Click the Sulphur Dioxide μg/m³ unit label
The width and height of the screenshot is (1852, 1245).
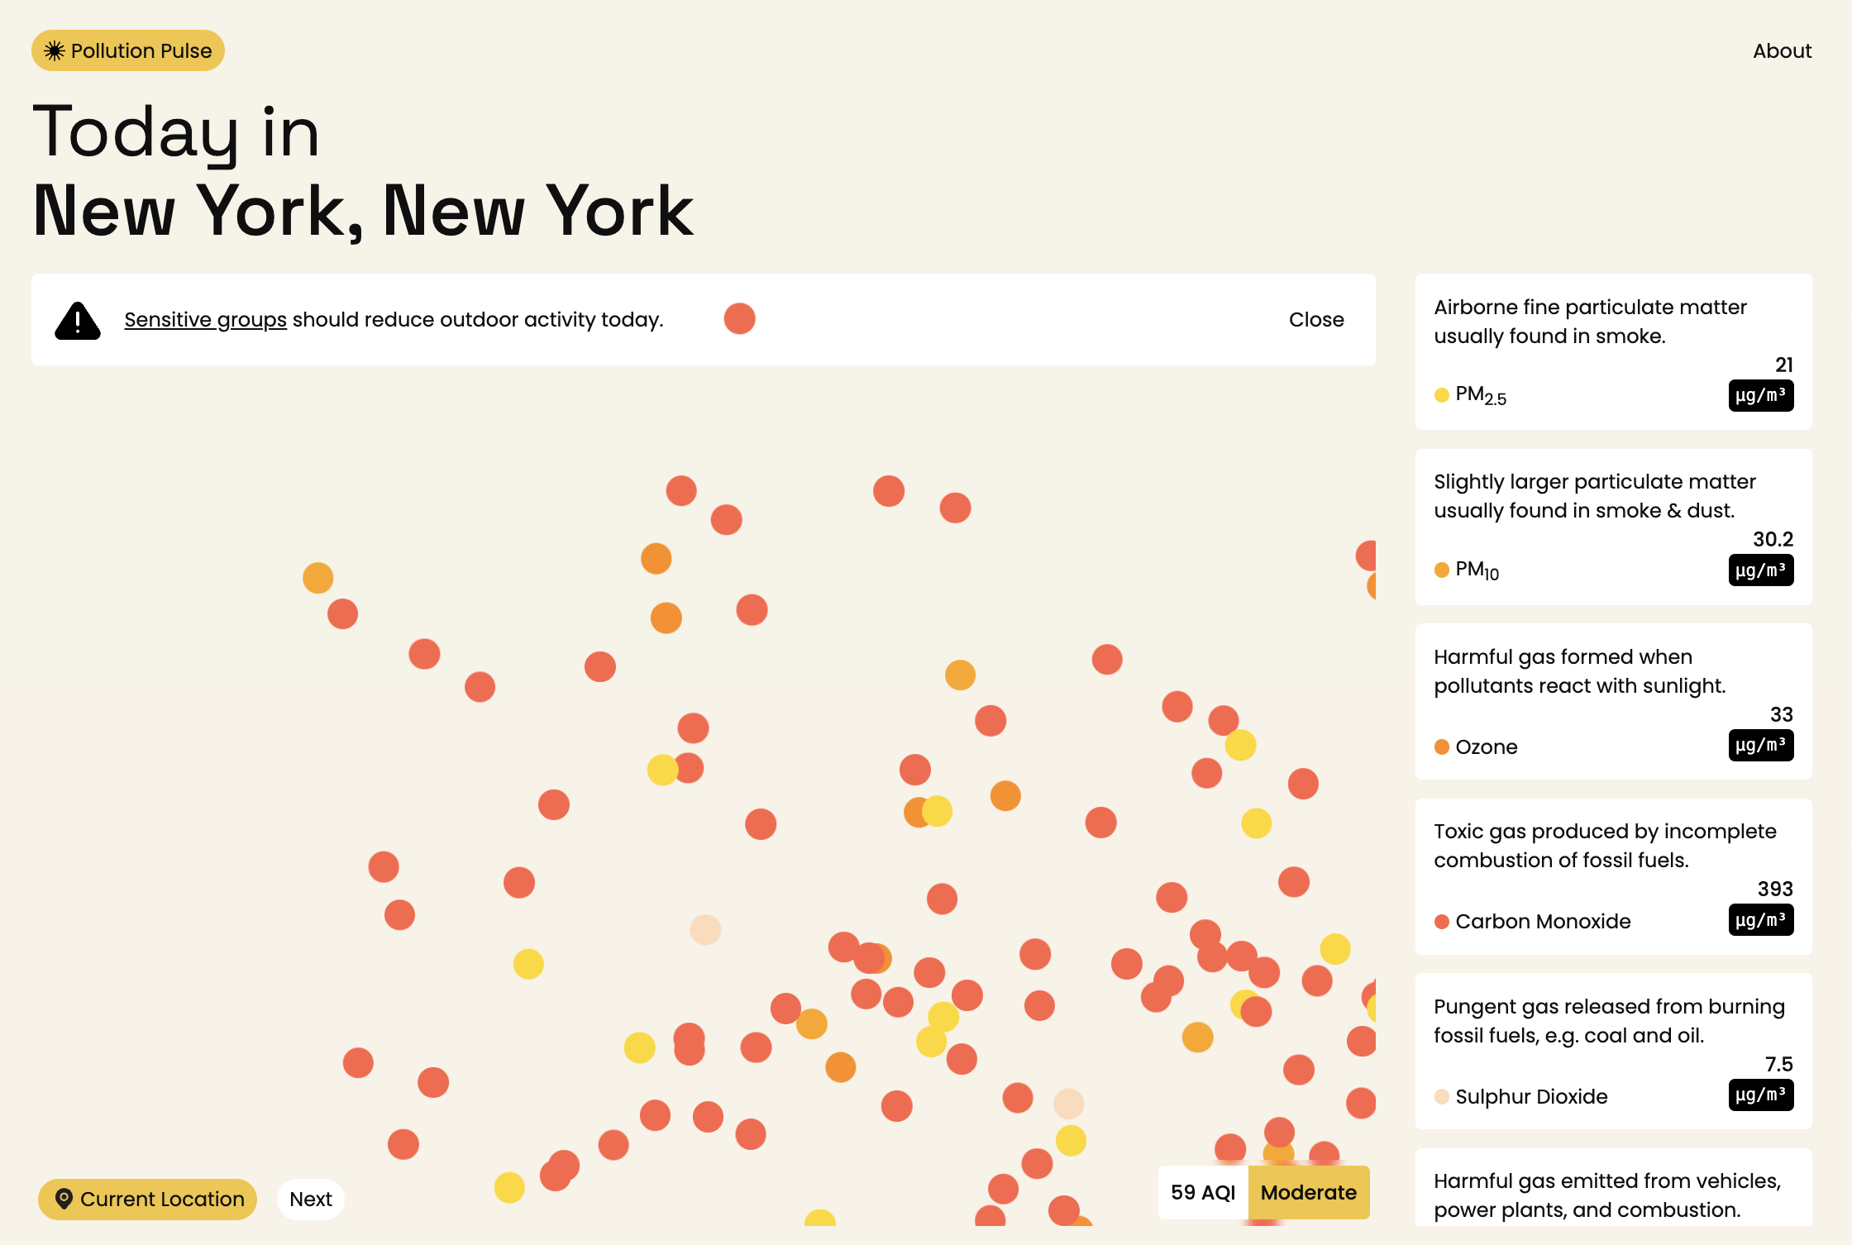pyautogui.click(x=1759, y=1095)
